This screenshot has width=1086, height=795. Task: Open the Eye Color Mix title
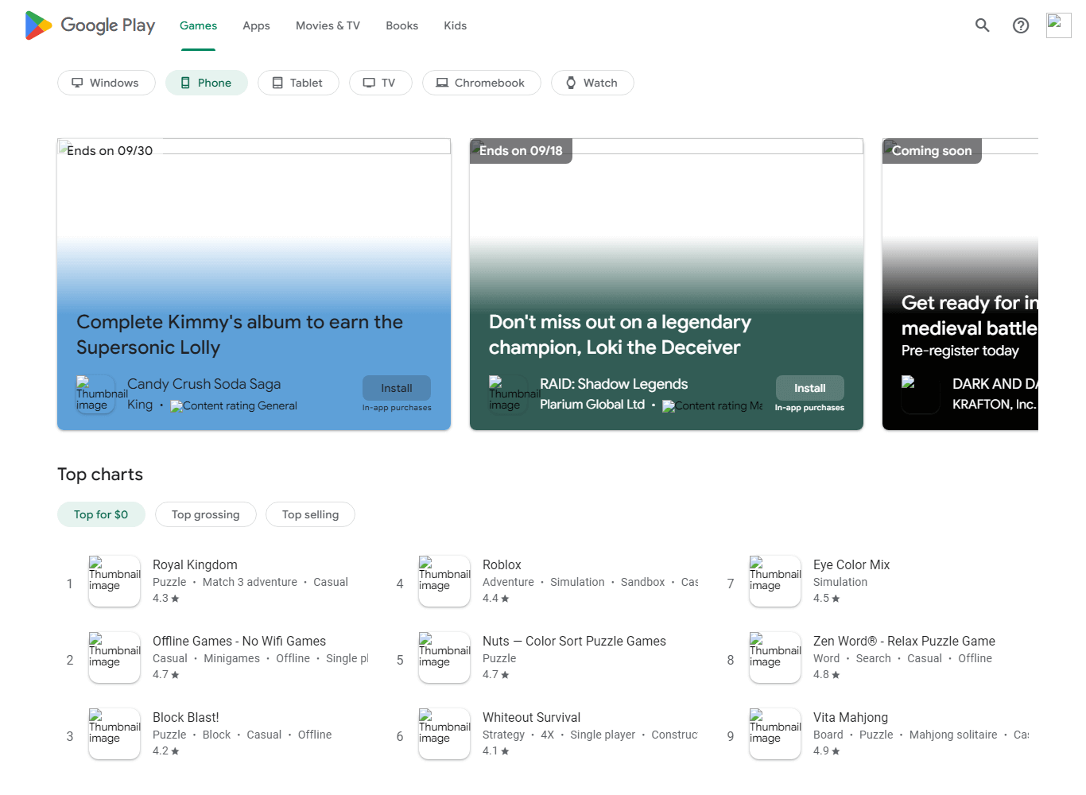(x=851, y=564)
